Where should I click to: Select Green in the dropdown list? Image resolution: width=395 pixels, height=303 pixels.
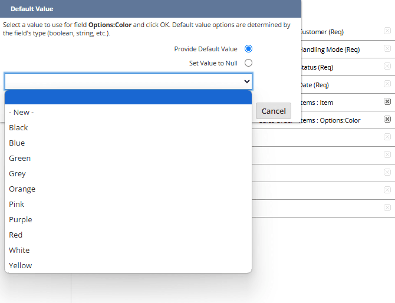tap(128, 159)
